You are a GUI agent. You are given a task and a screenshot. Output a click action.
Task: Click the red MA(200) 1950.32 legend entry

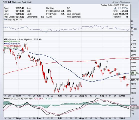(x=12, y=46)
